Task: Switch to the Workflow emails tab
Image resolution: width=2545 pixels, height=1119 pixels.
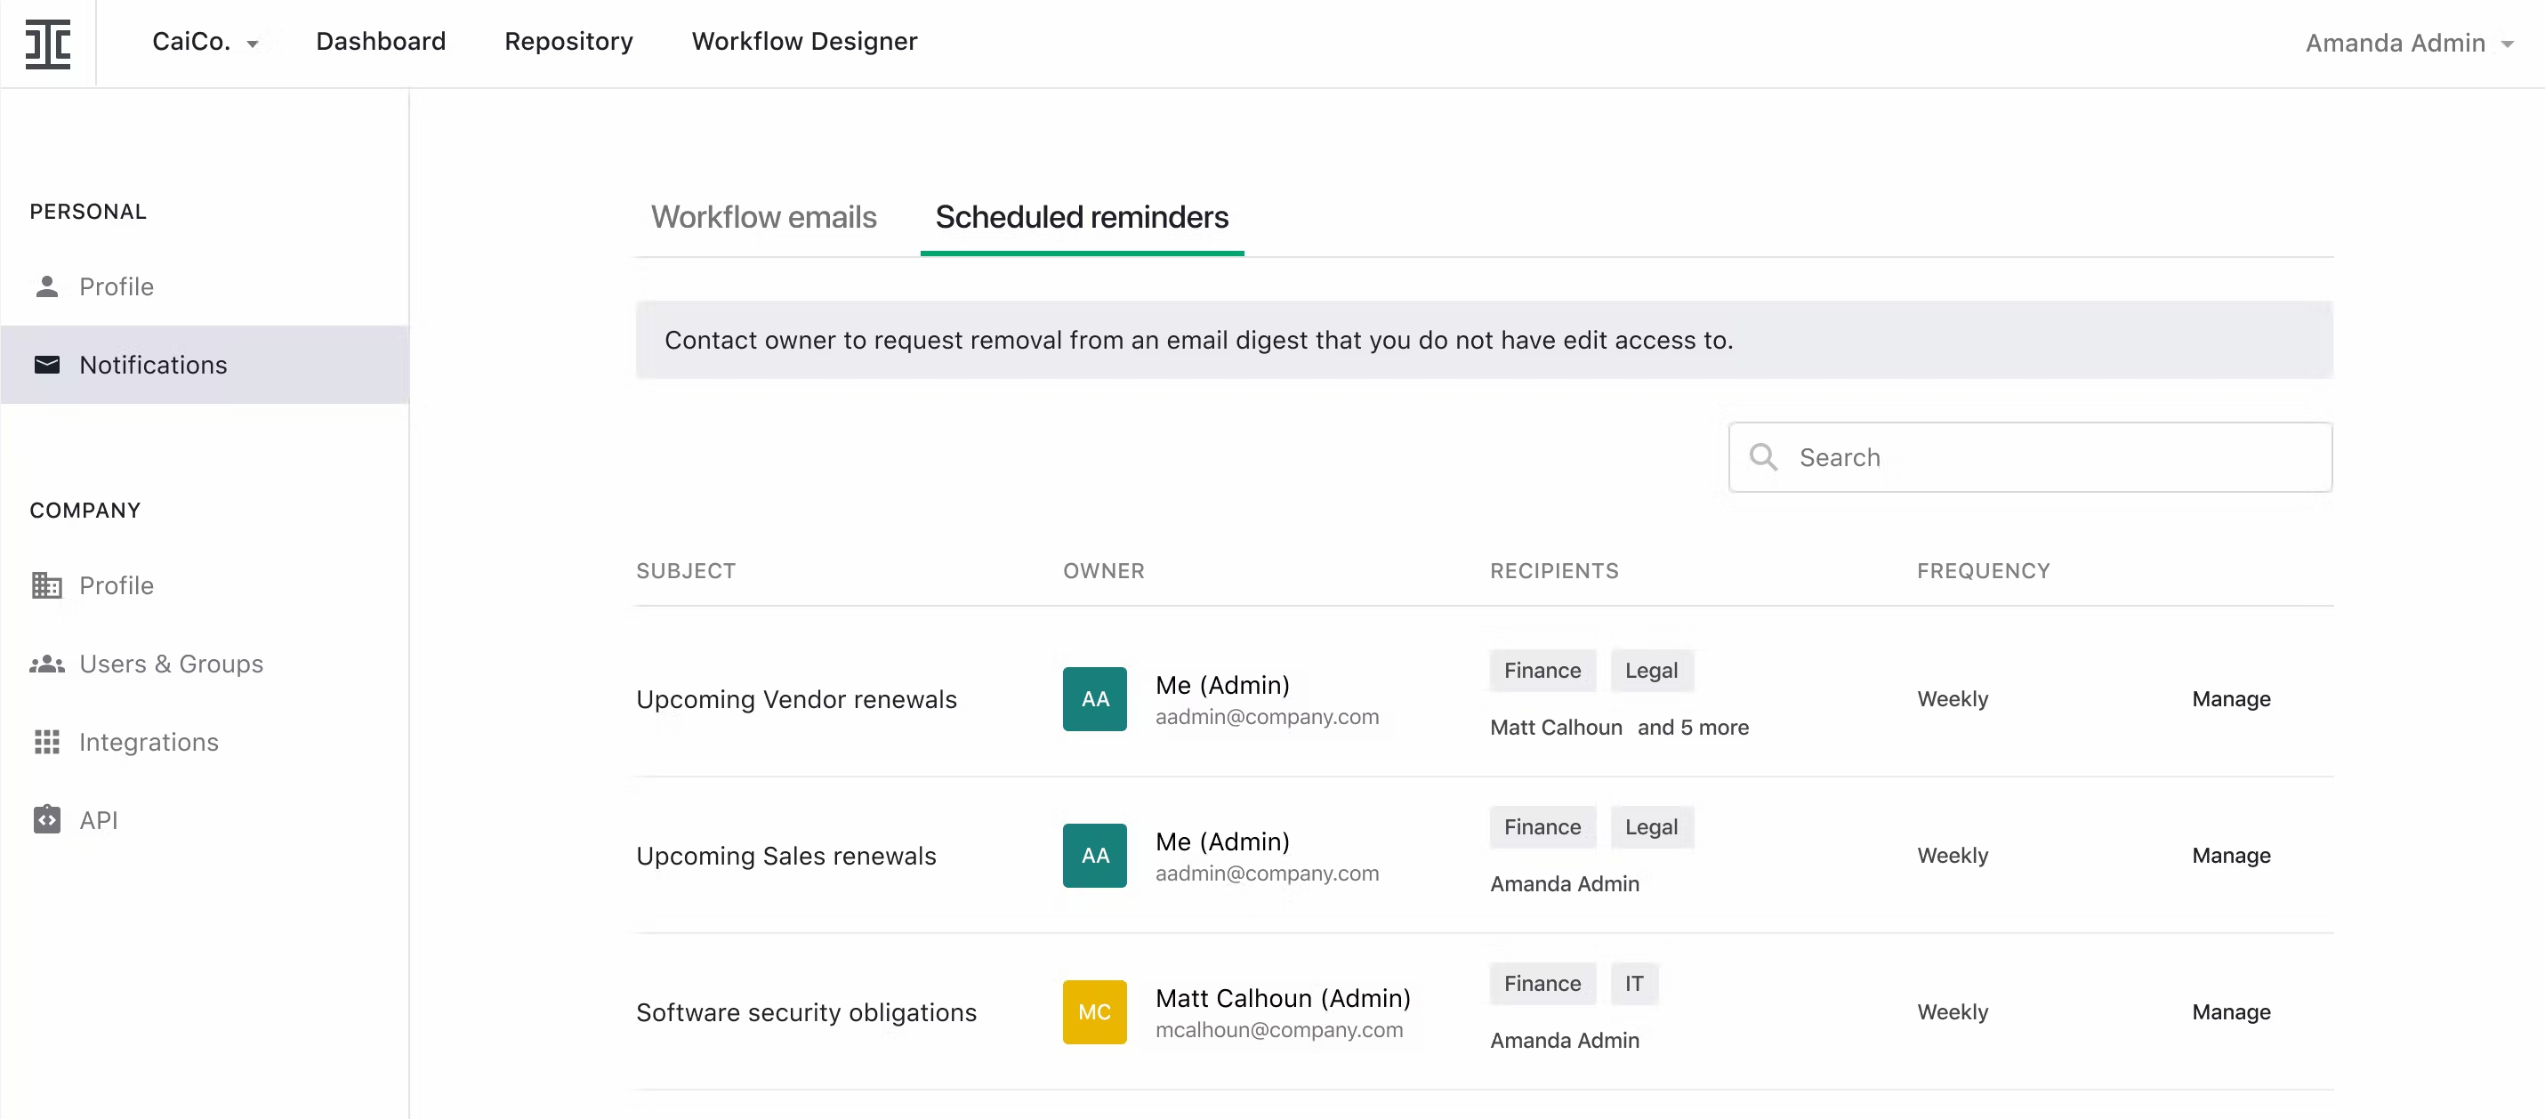Action: (764, 217)
